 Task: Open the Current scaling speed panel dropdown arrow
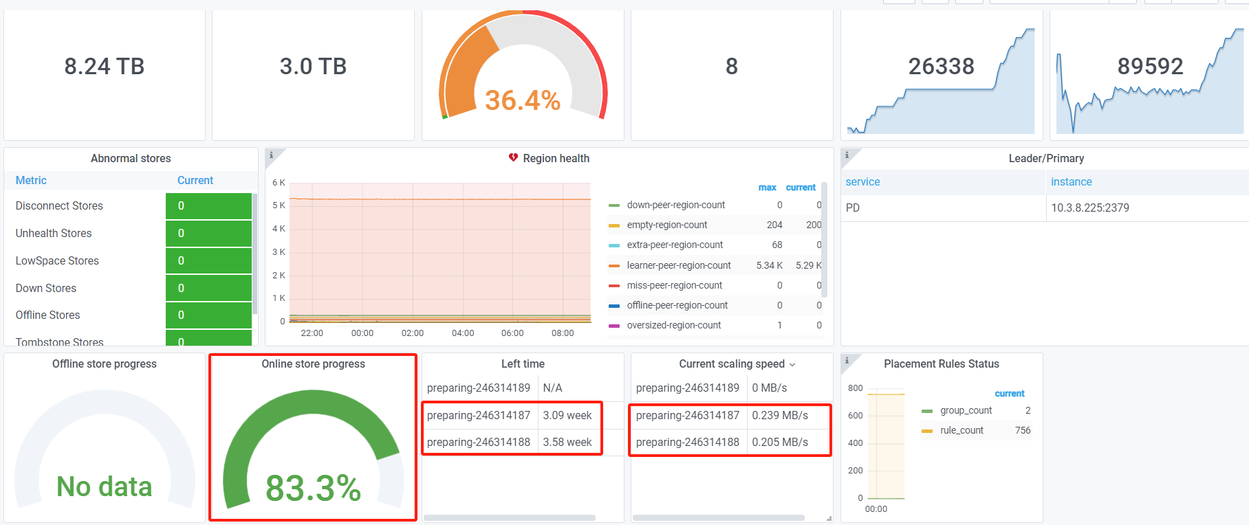(792, 365)
